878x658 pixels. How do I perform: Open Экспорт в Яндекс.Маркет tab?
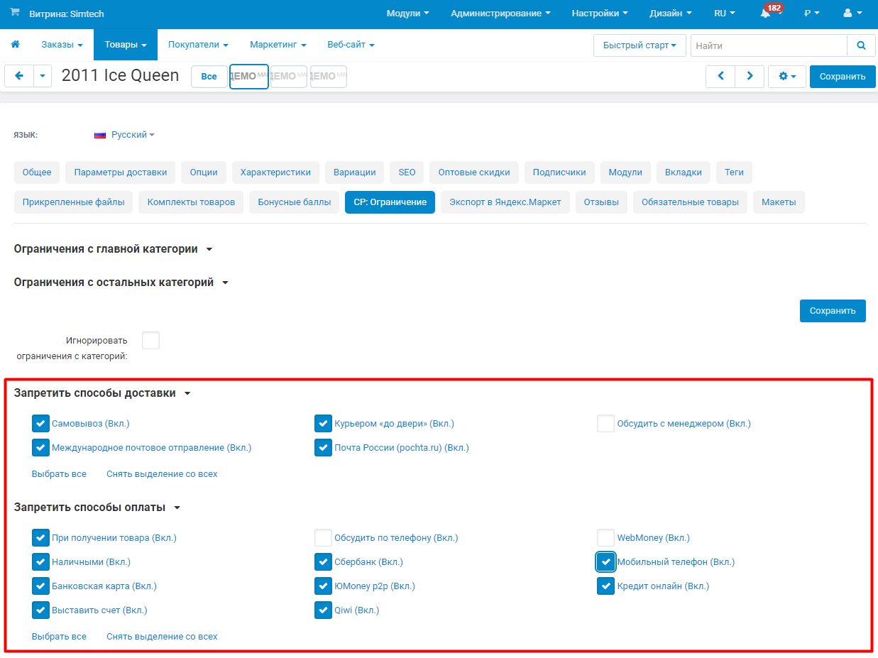tap(505, 202)
